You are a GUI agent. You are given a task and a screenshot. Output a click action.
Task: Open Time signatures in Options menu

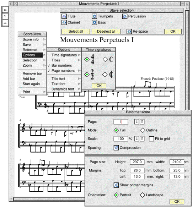(64, 55)
